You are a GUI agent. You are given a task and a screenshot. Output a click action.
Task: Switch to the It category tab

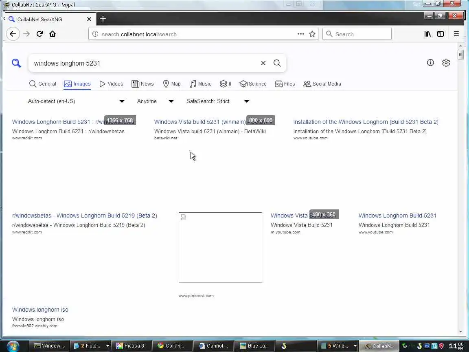[x=226, y=84]
